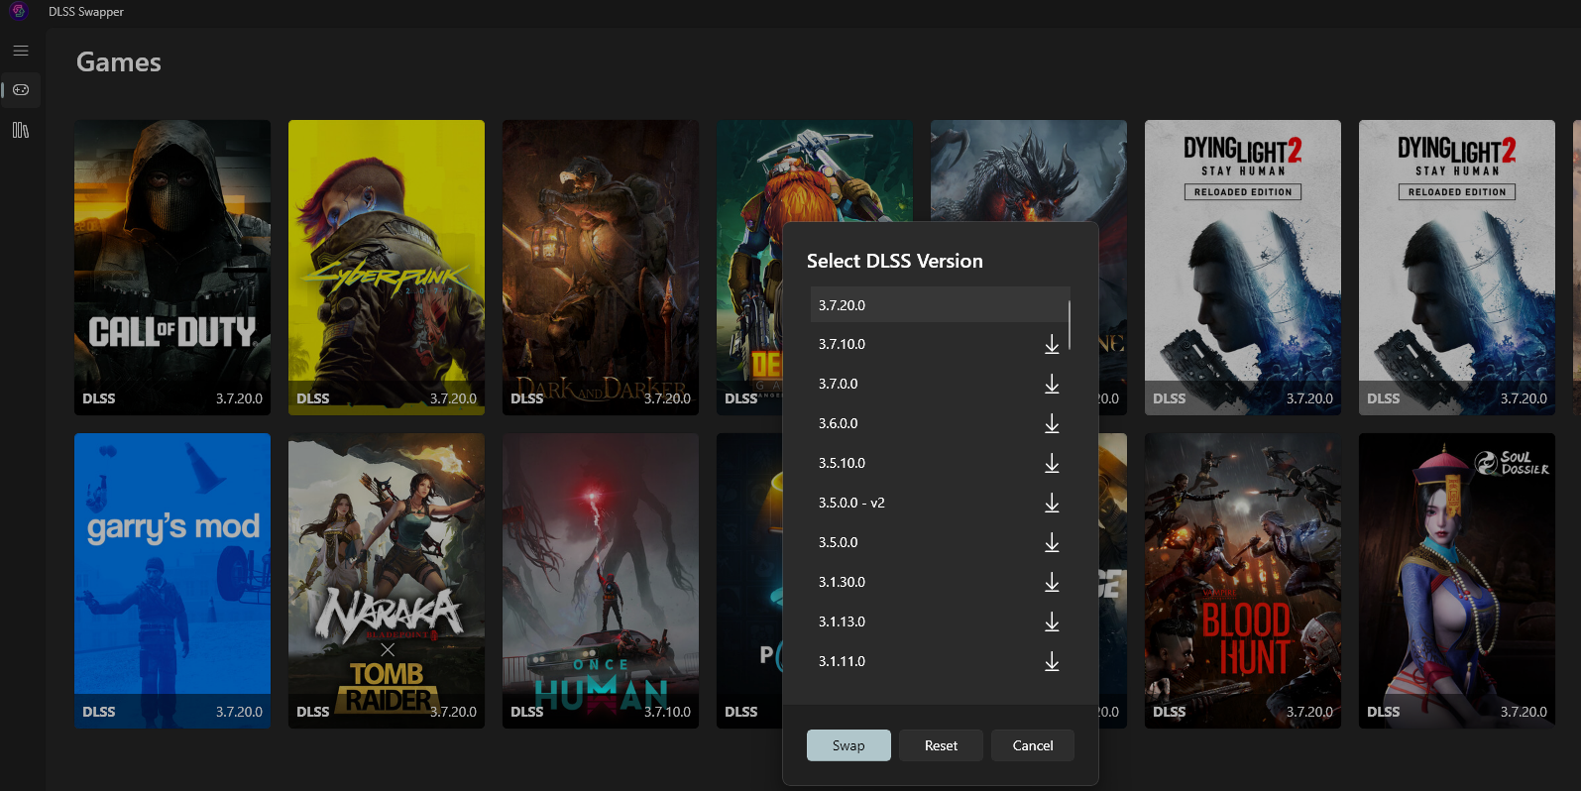The width and height of the screenshot is (1581, 791).
Task: Open the Cyberpunk 2077 game card
Action: pos(387,268)
